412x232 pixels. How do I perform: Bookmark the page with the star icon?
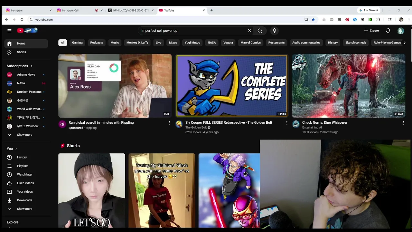pyautogui.click(x=313, y=20)
